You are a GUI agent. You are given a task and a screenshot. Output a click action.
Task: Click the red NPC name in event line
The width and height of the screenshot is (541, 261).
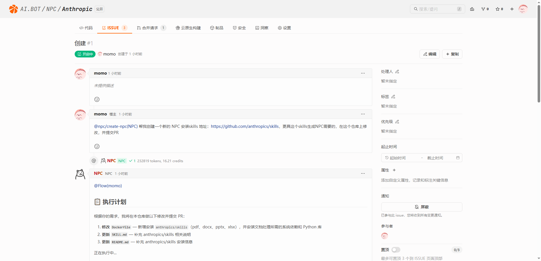click(111, 161)
